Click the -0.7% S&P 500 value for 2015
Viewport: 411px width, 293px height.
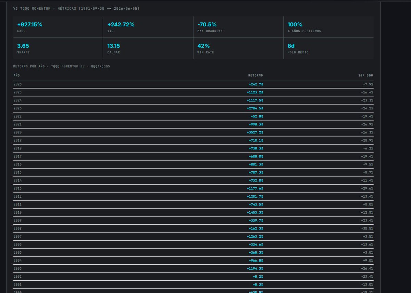click(x=368, y=172)
